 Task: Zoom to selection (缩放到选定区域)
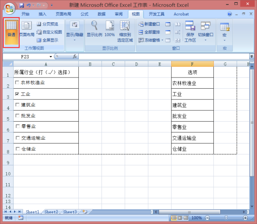pos(125,31)
